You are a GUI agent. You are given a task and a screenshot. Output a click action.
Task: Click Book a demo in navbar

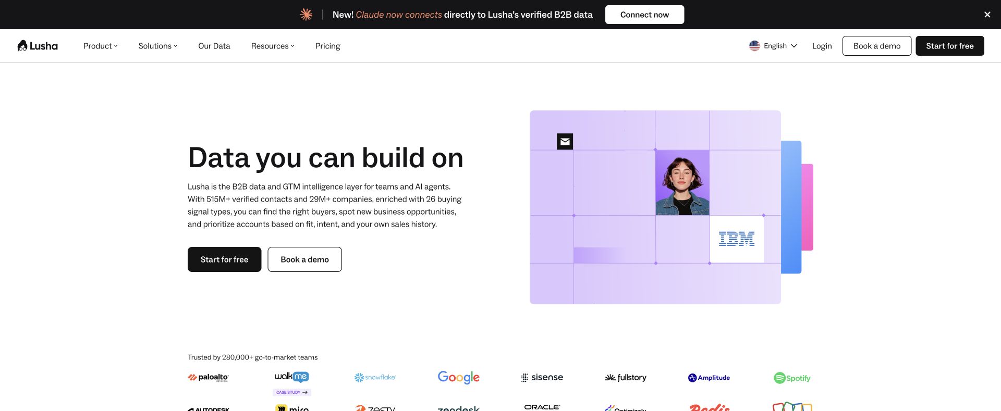[877, 46]
